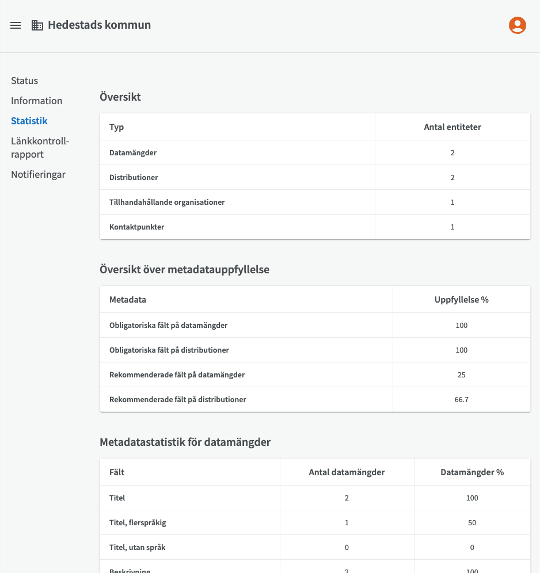Click the Typ column header
The width and height of the screenshot is (540, 573).
click(x=117, y=127)
